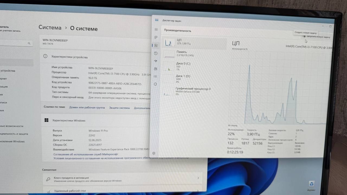Select the Performance page icon in Task Manager
This screenshot has height=195, width=347.
pyautogui.click(x=156, y=45)
